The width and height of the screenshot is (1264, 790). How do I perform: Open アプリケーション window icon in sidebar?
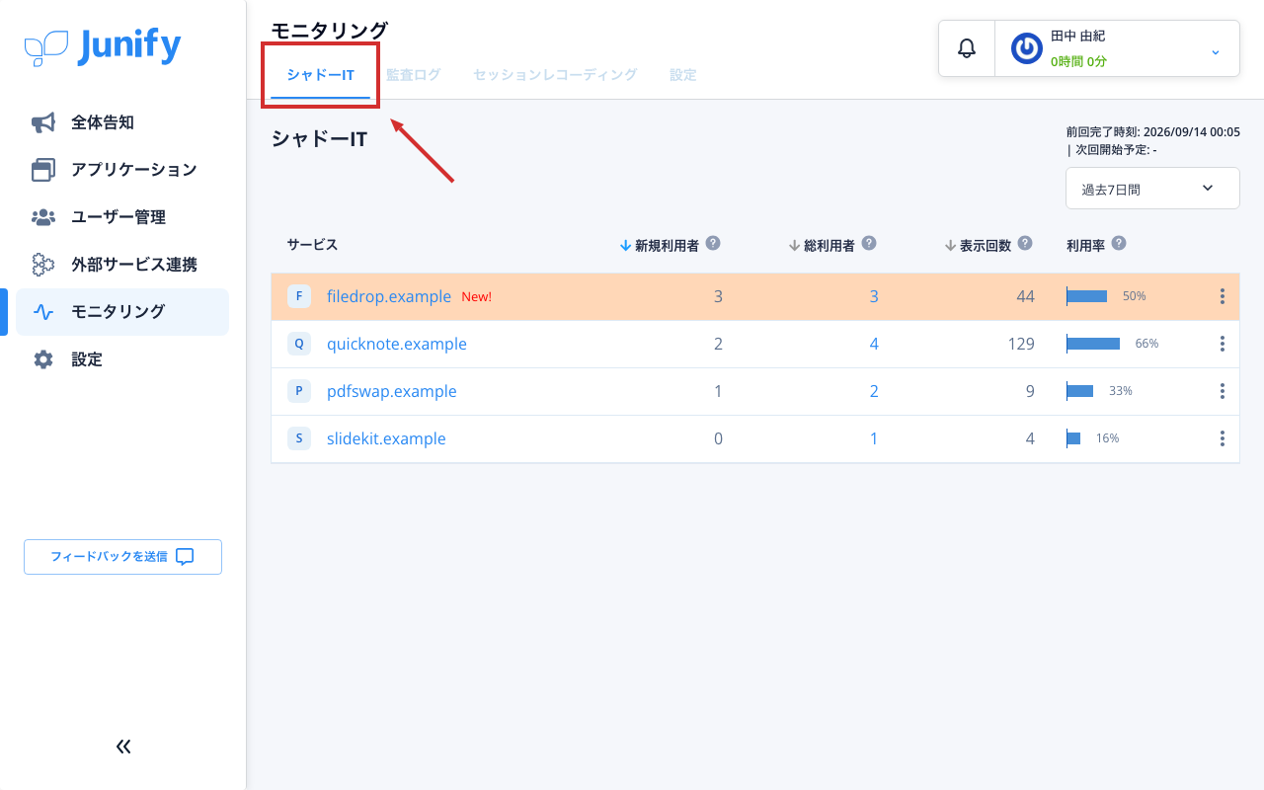[43, 170]
